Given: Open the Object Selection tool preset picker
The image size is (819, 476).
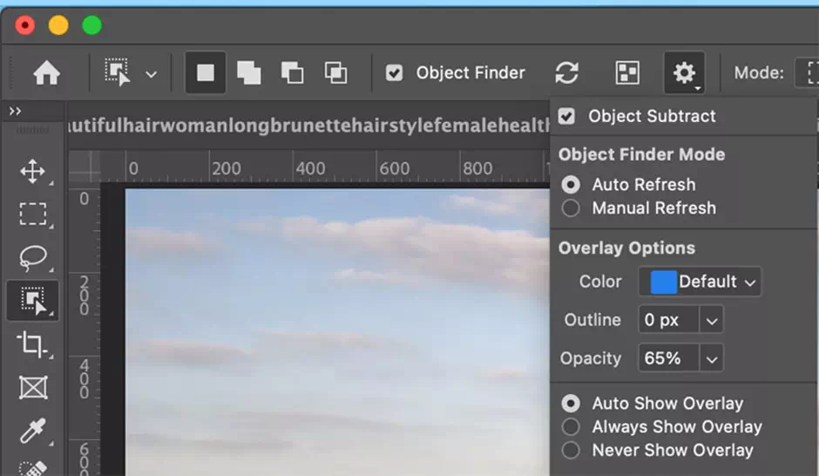Looking at the screenshot, I should 151,75.
